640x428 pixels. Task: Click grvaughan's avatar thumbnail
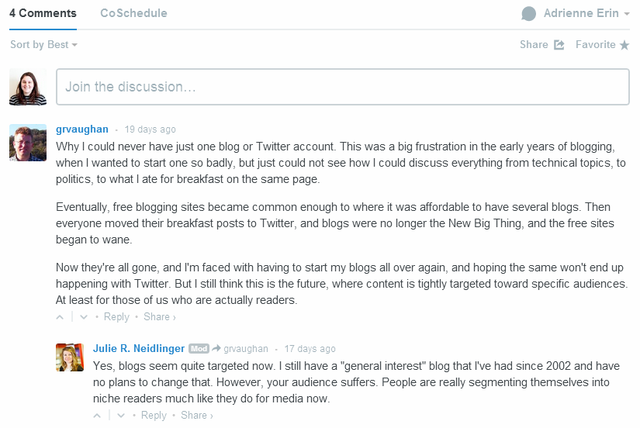point(28,142)
